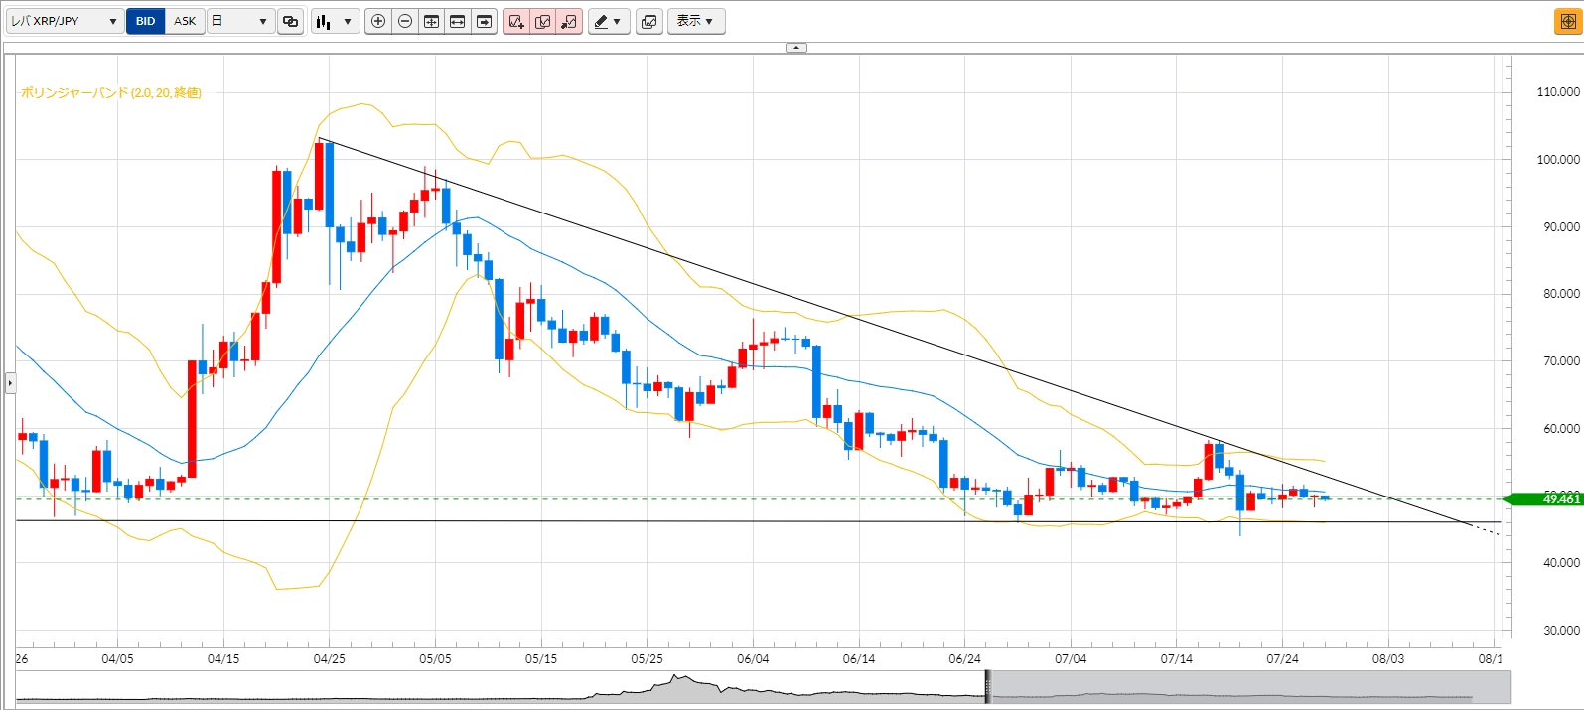Click the zoom in (plus) icon
1584x710 pixels.
[378, 21]
